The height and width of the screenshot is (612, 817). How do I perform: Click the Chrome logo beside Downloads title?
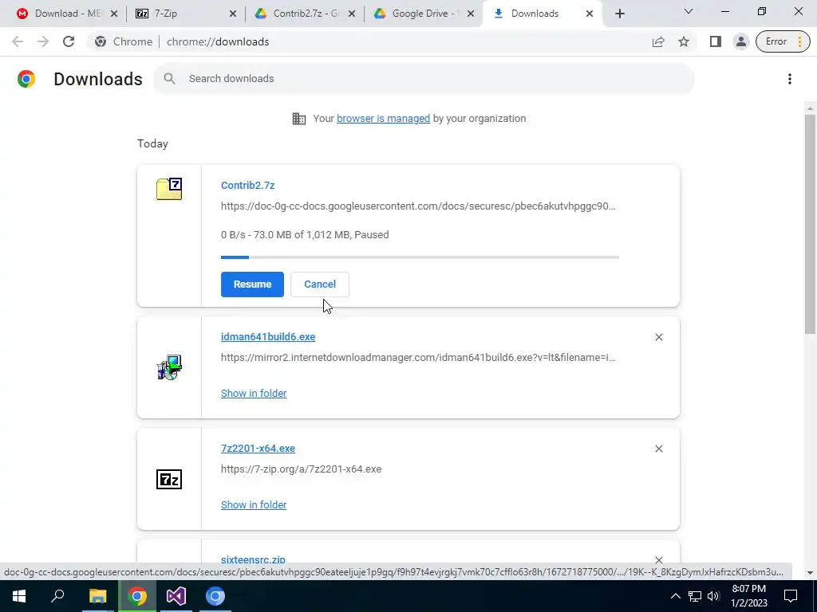tap(26, 79)
